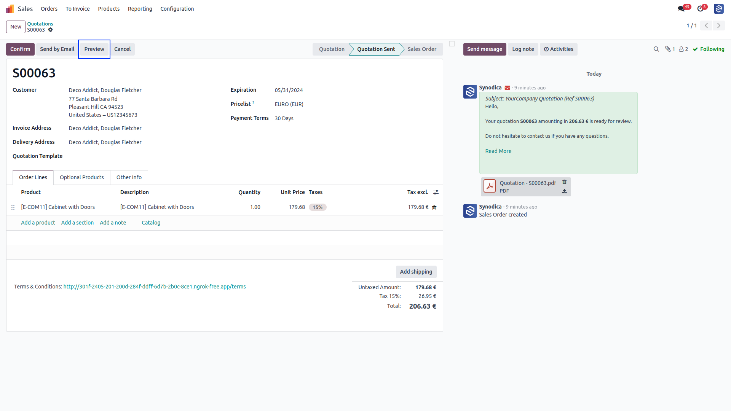Image resolution: width=731 pixels, height=411 pixels.
Task: Open the Quotation - S00063.pdf file name
Action: coord(528,183)
